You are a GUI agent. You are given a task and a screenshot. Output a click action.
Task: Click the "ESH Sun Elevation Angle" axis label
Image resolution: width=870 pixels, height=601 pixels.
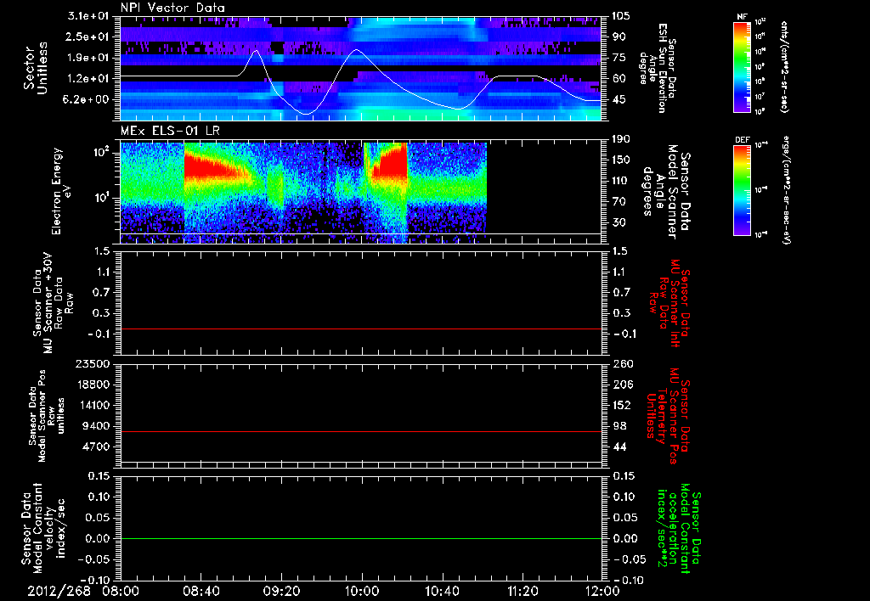pyautogui.click(x=658, y=68)
